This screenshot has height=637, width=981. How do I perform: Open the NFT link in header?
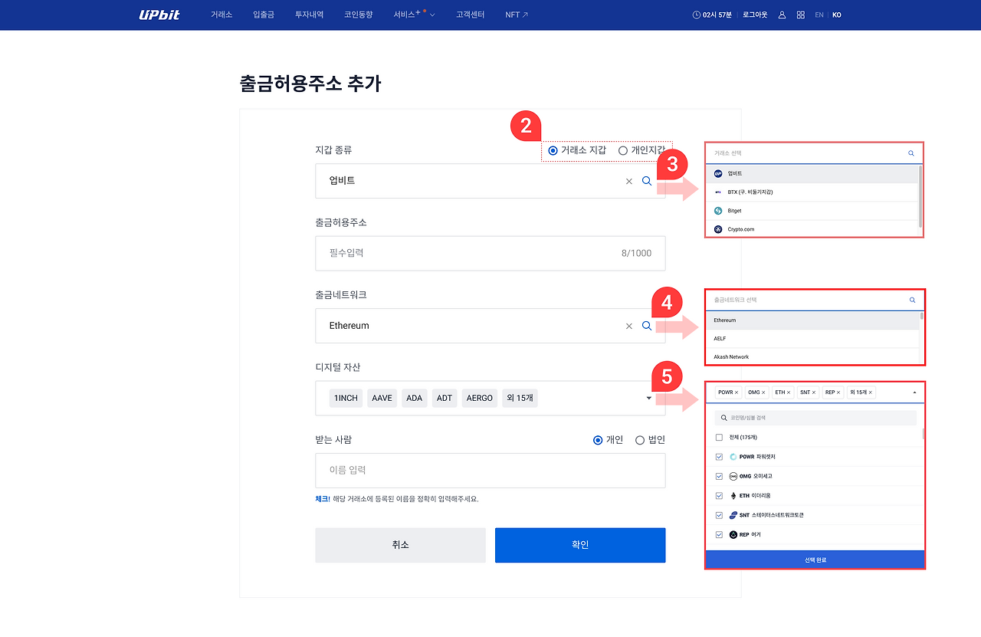517,15
